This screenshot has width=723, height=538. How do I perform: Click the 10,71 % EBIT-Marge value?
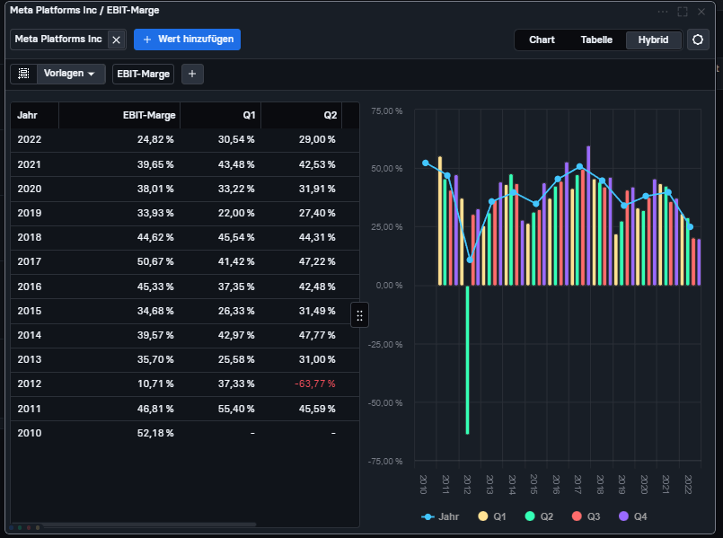click(x=155, y=384)
